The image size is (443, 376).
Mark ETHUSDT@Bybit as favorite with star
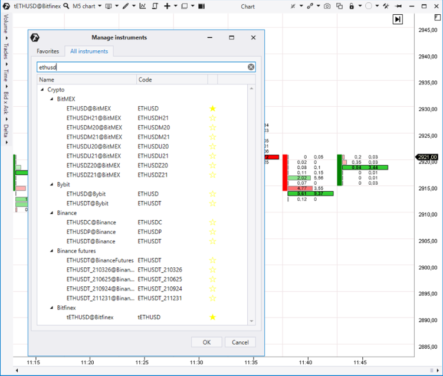[213, 203]
